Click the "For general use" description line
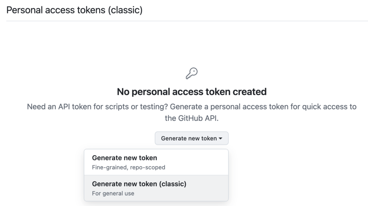Screen dimensions: 368x206 tap(113, 193)
